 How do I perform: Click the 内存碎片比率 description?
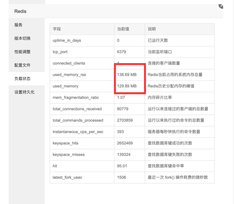tap(160, 98)
